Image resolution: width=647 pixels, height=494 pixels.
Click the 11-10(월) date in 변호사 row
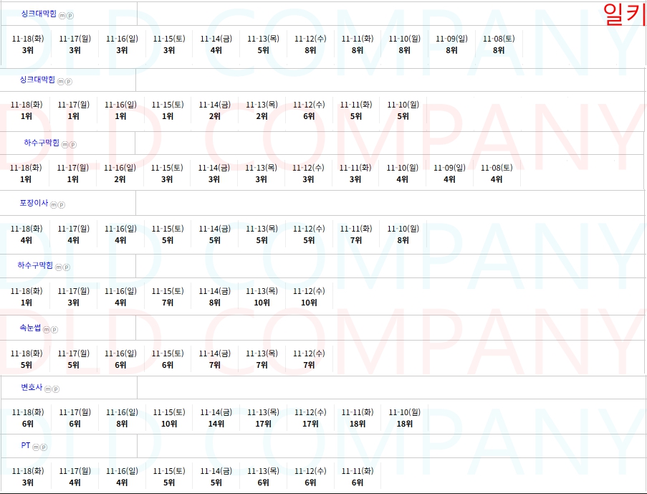click(404, 412)
